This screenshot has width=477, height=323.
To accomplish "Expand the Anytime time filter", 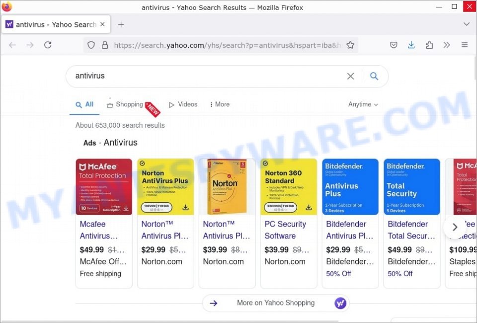I will tap(363, 104).
